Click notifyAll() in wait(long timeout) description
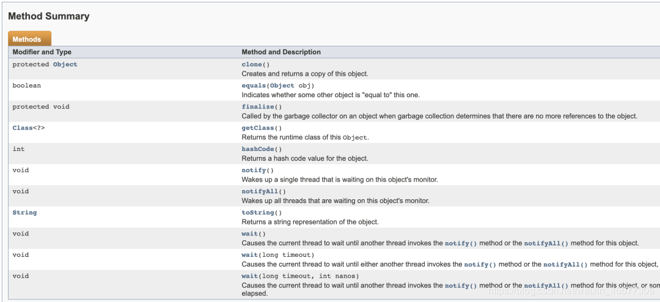Image resolution: width=660 pixels, height=302 pixels. point(565,264)
